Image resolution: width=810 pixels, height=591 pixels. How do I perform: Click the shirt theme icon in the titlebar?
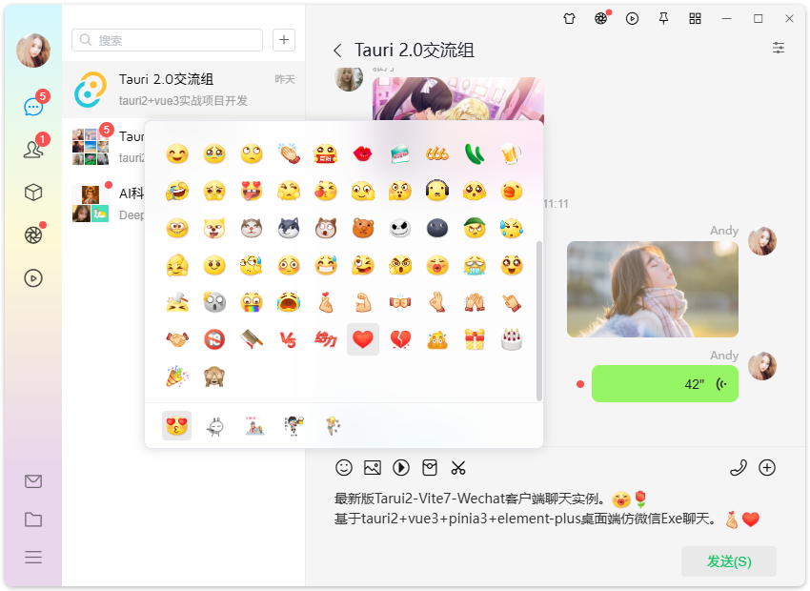pyautogui.click(x=569, y=19)
